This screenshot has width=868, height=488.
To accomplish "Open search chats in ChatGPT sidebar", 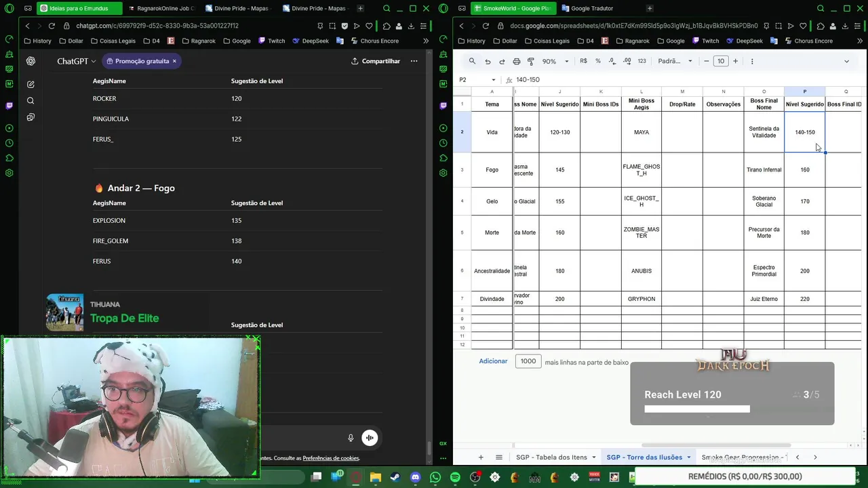I will (x=31, y=101).
